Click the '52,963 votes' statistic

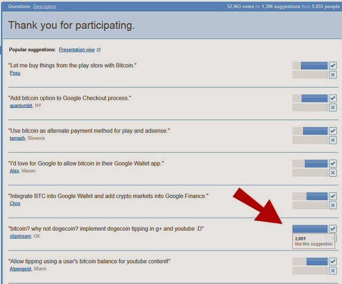coord(240,6)
